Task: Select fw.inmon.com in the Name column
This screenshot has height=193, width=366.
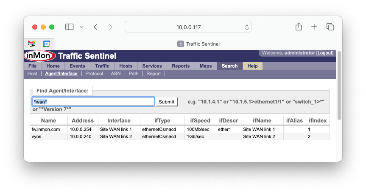Action: [46, 130]
